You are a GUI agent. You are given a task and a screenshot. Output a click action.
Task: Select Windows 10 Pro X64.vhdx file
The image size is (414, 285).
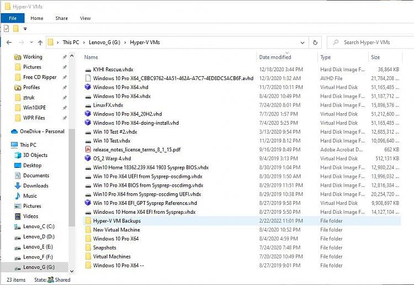[x=122, y=96]
